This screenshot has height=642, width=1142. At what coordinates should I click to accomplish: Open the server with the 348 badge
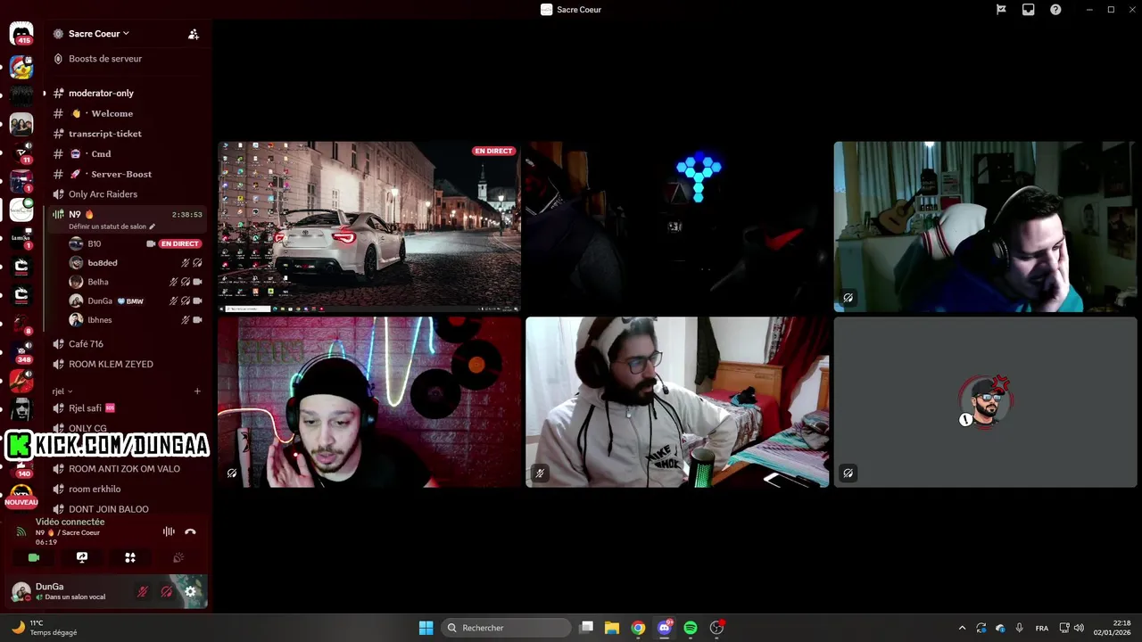click(21, 352)
